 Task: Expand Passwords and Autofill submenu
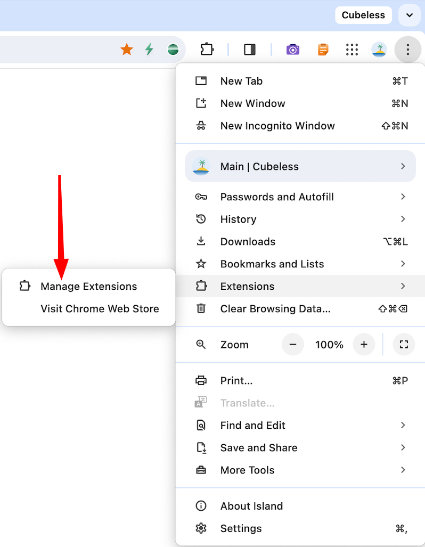pos(300,197)
